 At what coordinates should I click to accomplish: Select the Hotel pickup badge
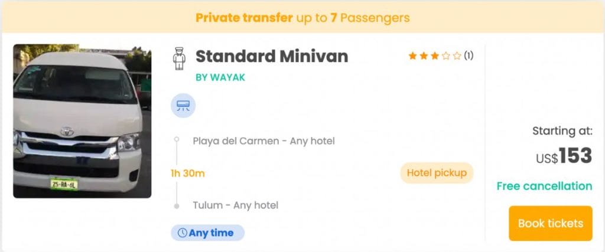437,173
